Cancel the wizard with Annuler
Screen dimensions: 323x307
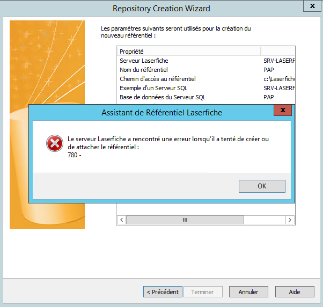point(248,292)
